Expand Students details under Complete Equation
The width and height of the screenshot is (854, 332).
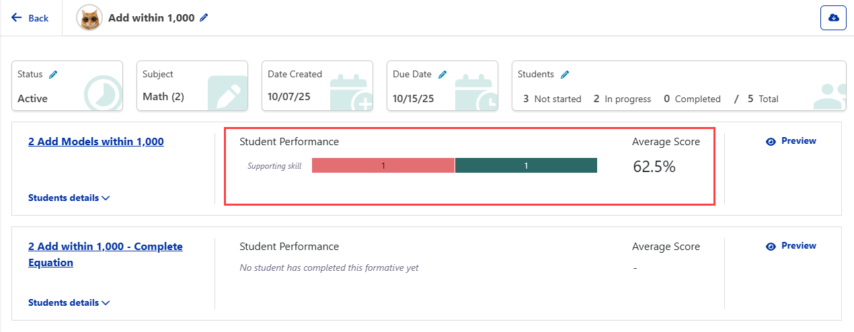coord(69,302)
